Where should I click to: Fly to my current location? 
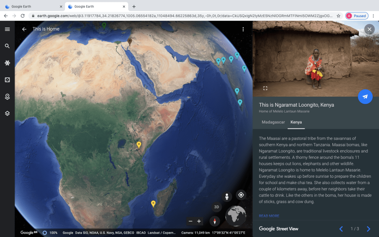pyautogui.click(x=241, y=195)
